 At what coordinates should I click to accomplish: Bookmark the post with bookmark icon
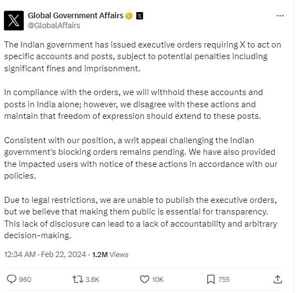pos(211,279)
